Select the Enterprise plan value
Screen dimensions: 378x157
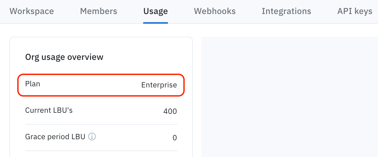pyautogui.click(x=159, y=85)
